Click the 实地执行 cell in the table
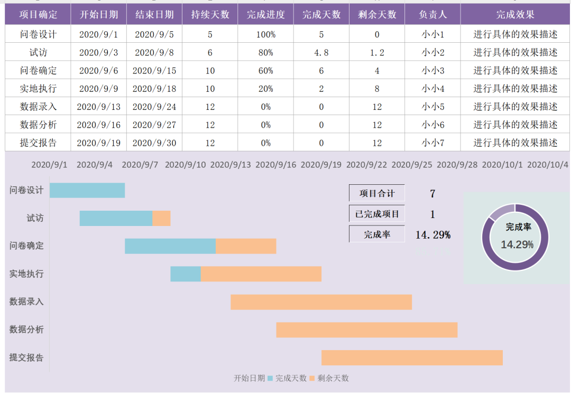This screenshot has height=396, width=571. (38, 88)
